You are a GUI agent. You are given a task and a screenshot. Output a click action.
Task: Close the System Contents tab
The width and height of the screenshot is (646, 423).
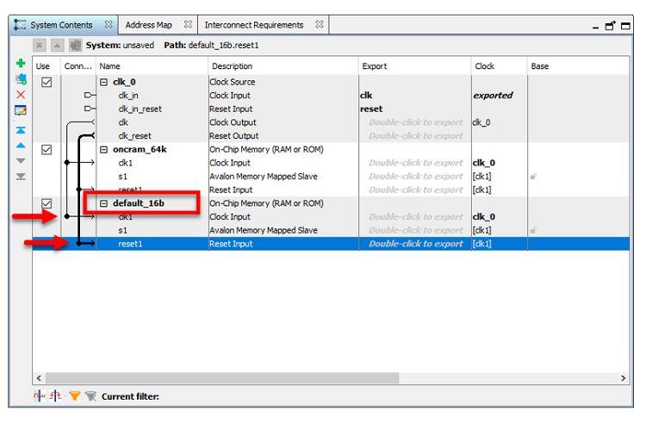click(109, 24)
